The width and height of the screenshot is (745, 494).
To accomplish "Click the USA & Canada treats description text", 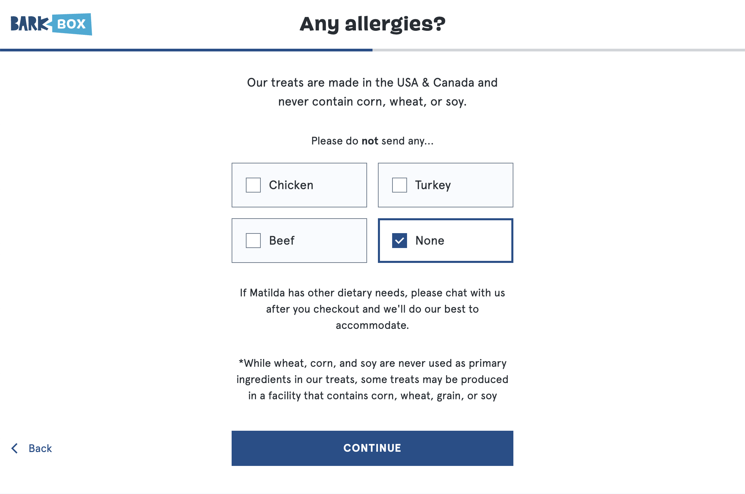I will [372, 92].
